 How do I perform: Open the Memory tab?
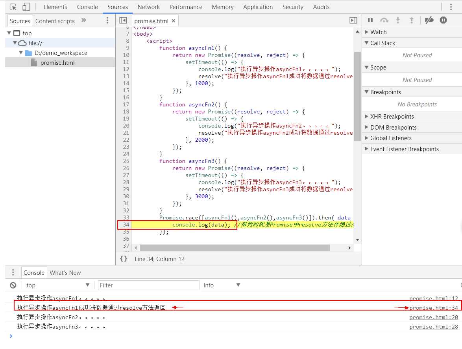click(222, 7)
